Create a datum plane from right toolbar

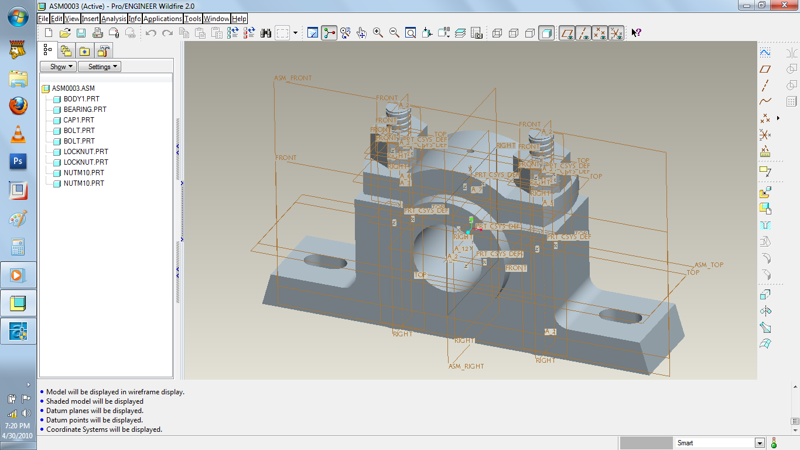(765, 69)
